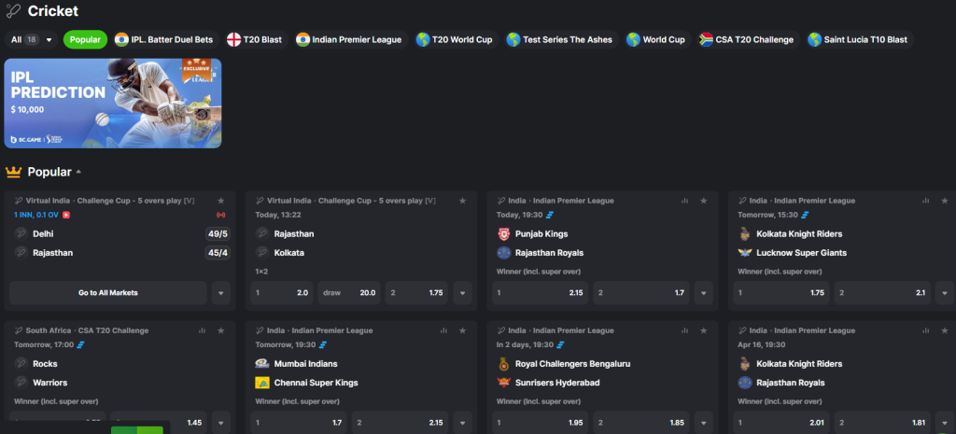The width and height of the screenshot is (956, 434).
Task: Favorite the Kolkata vs Lucknow match star
Action: pyautogui.click(x=945, y=201)
